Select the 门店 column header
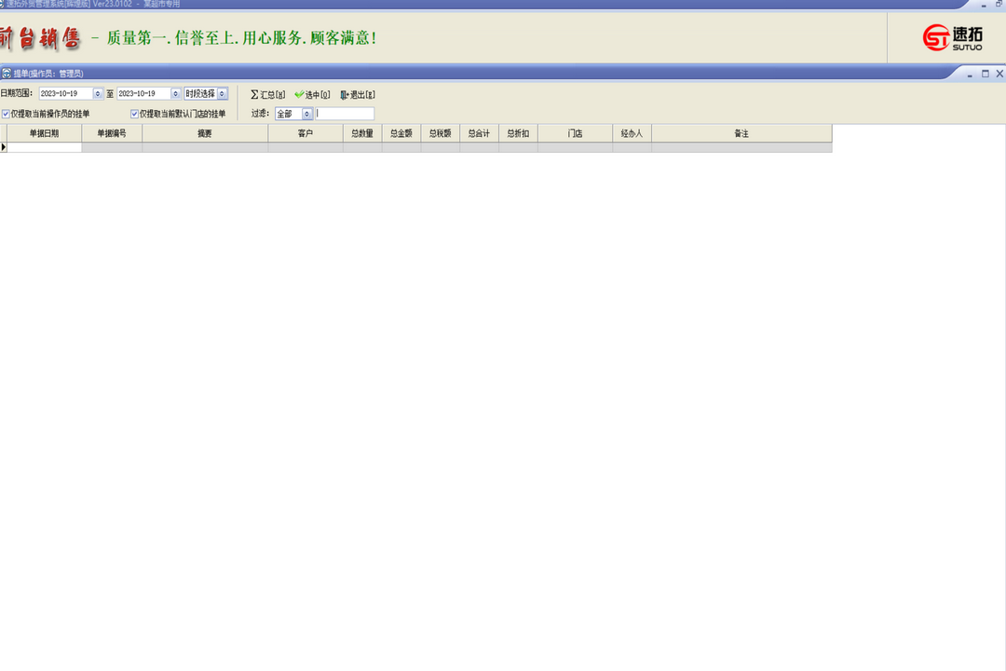 (x=575, y=133)
